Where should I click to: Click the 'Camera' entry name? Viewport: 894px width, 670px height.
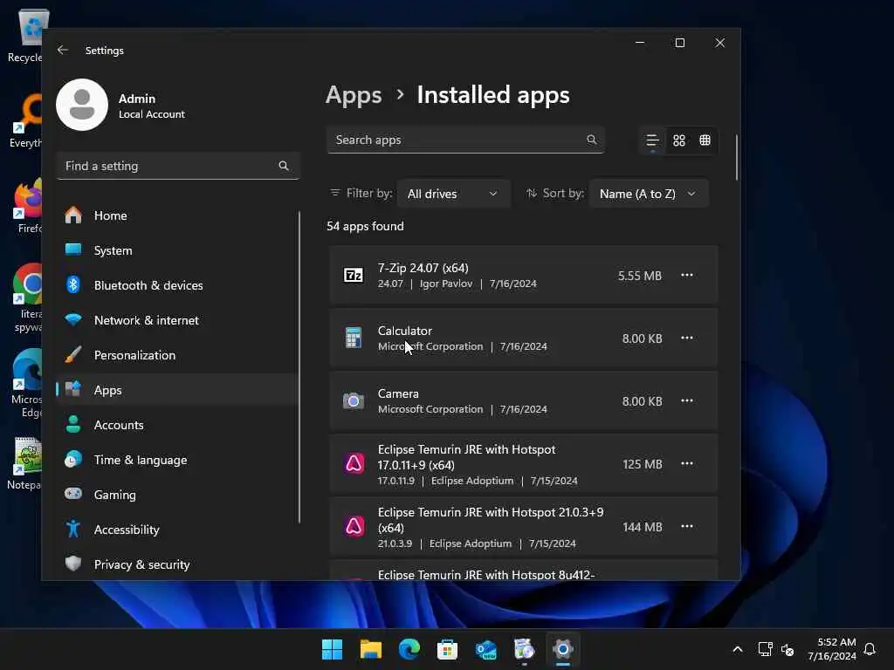(398, 393)
